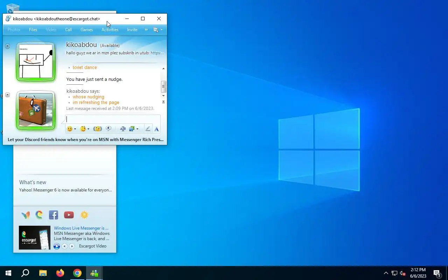Screen dimensions: 448x280
Task: Send a nudge with the shaking-face icon
Action: (x=98, y=129)
